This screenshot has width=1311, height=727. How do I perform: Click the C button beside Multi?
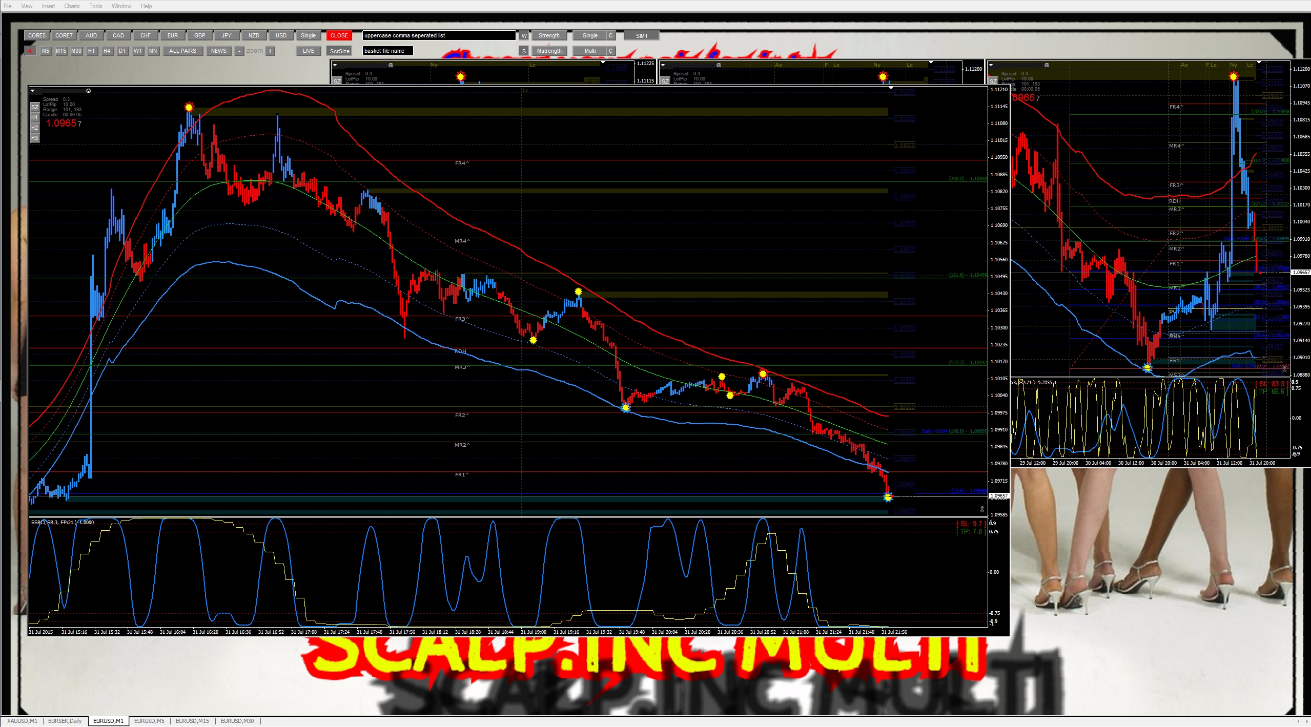610,51
